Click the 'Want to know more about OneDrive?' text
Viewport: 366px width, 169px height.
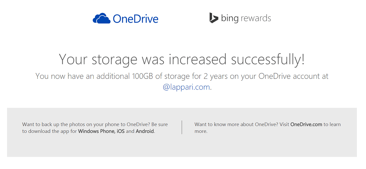click(x=236, y=124)
